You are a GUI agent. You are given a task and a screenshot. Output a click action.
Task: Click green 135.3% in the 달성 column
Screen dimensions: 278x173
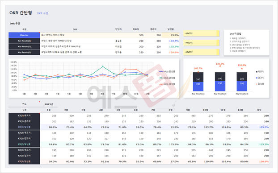[264, 144]
